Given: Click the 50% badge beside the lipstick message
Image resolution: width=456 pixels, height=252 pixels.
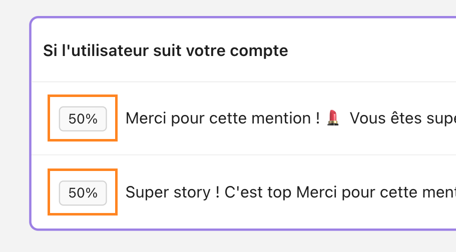Looking at the screenshot, I should click(x=83, y=118).
